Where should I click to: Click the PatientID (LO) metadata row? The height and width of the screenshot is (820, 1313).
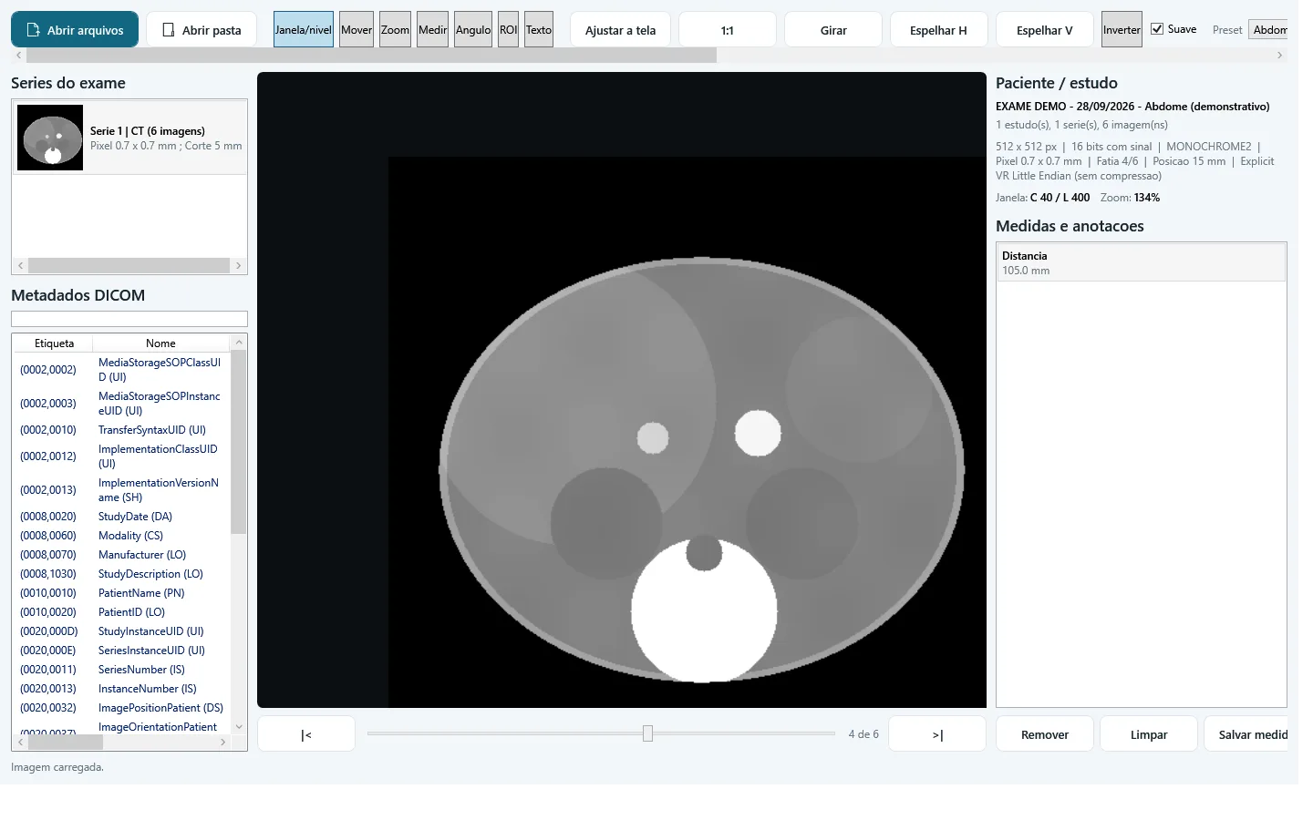click(121, 612)
